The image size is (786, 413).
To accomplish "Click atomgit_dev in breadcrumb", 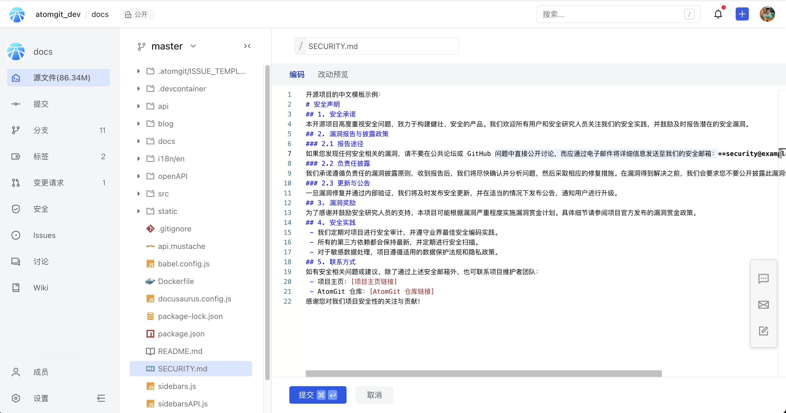I will (58, 14).
